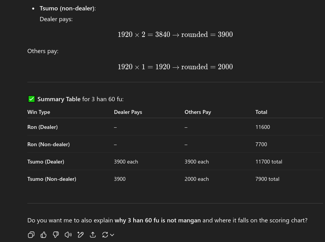
Task: Play the response with the read aloud icon
Action: click(68, 235)
